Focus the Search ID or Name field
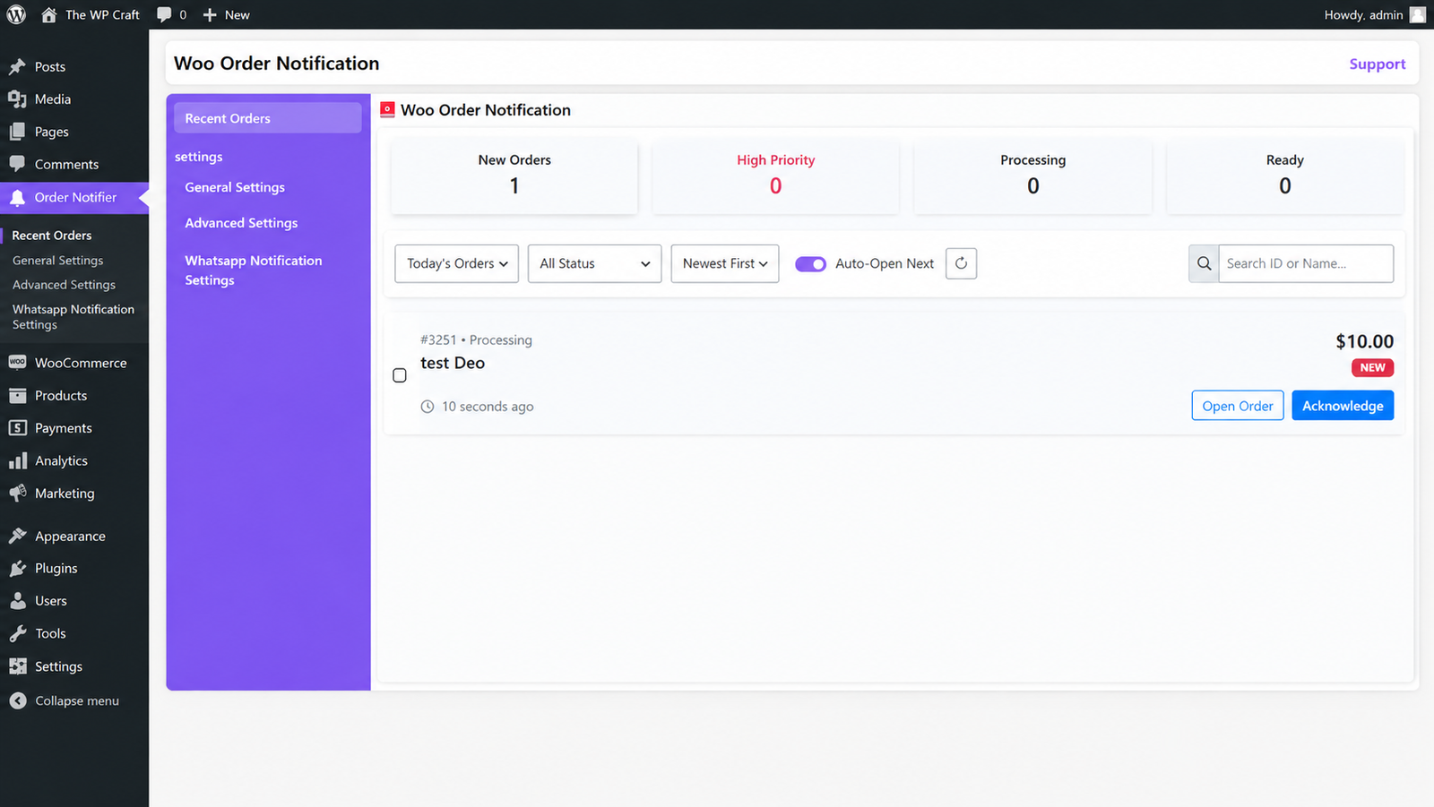1434x807 pixels. [x=1306, y=263]
